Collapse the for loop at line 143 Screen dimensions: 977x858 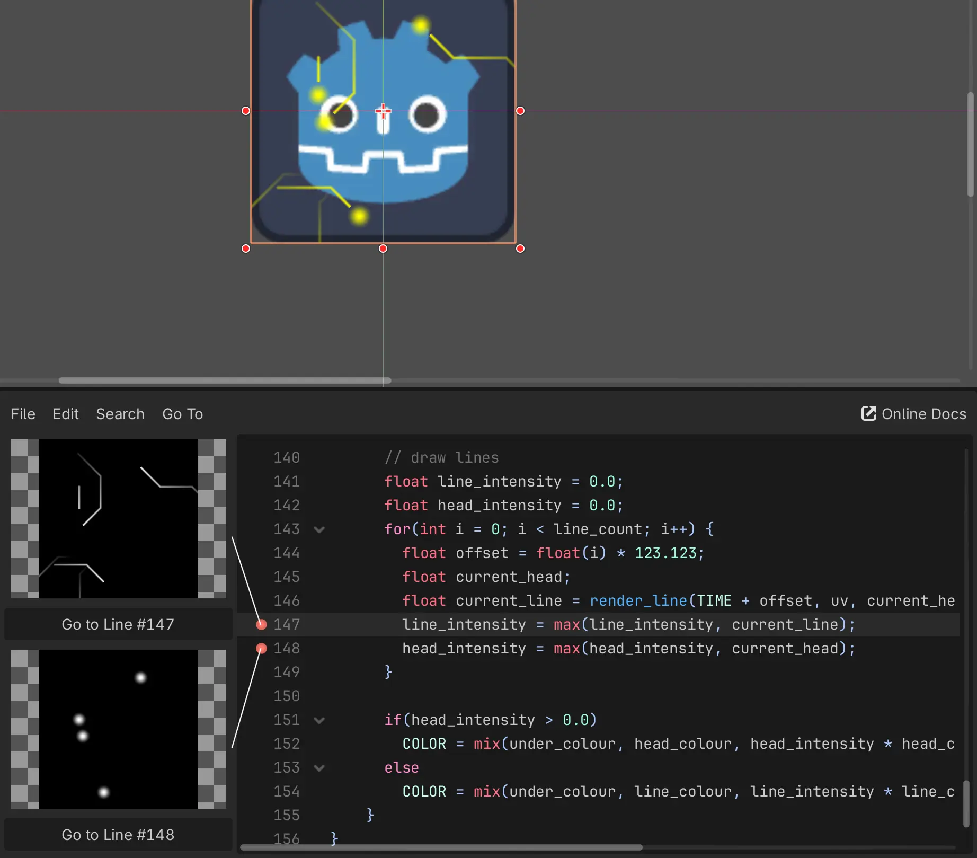319,529
